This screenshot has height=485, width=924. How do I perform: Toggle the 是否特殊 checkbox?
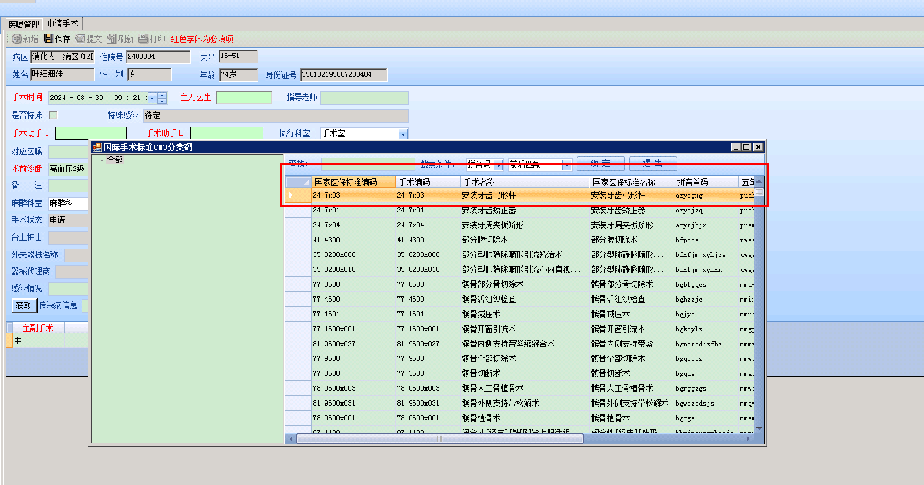coord(54,115)
